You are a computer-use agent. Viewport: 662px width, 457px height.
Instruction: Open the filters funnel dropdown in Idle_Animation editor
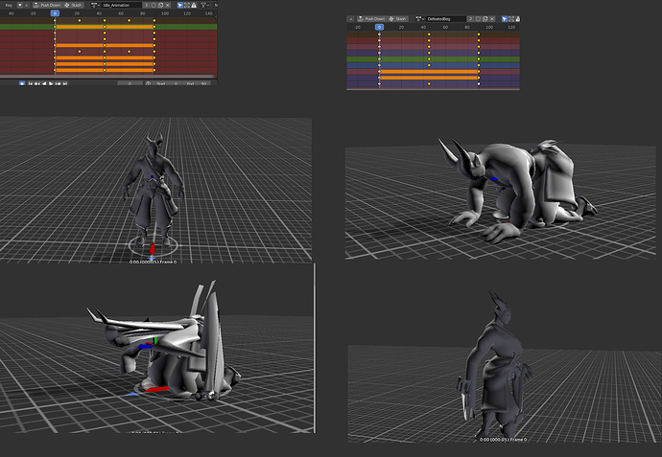[x=204, y=5]
